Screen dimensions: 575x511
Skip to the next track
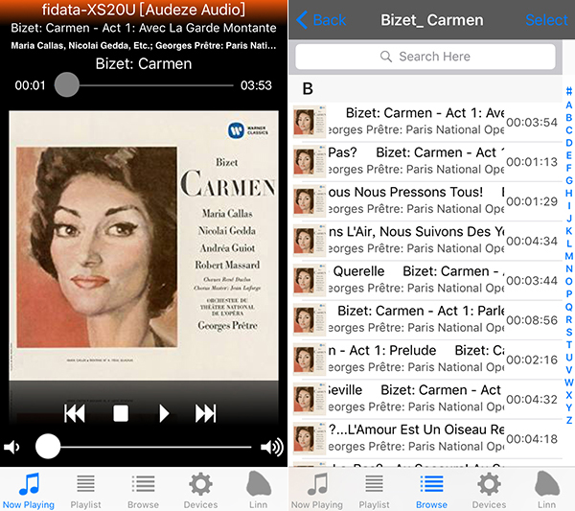pyautogui.click(x=205, y=414)
